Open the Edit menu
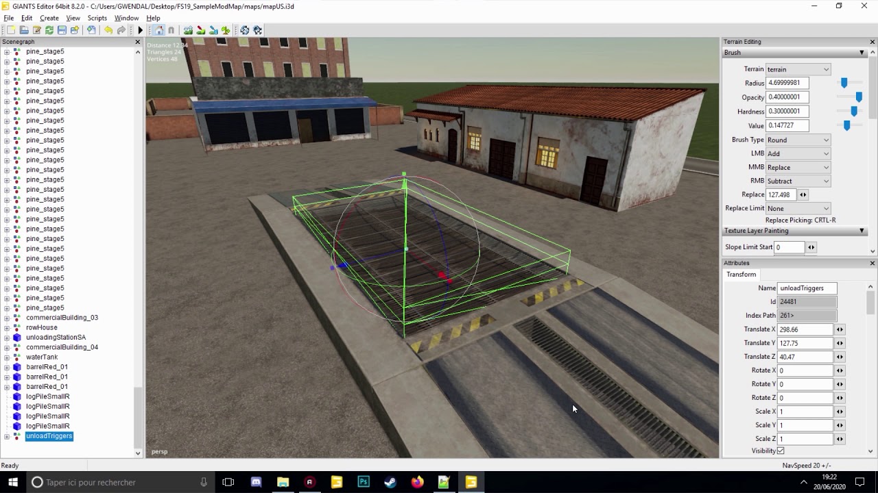This screenshot has width=878, height=493. click(x=27, y=18)
